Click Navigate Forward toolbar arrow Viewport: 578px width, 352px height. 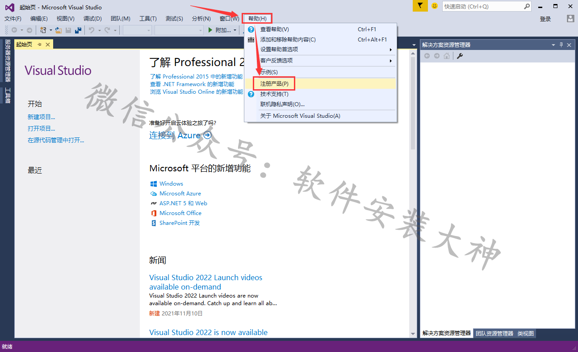pyautogui.click(x=29, y=30)
